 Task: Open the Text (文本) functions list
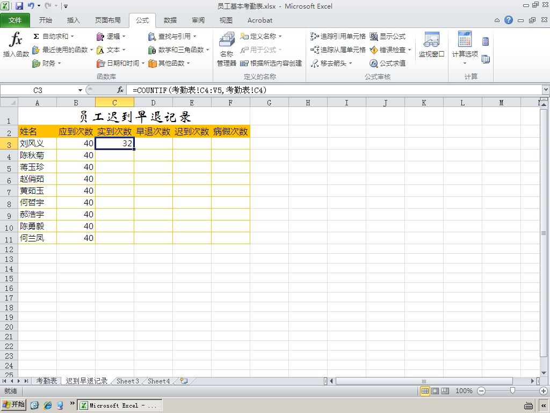(x=111, y=50)
